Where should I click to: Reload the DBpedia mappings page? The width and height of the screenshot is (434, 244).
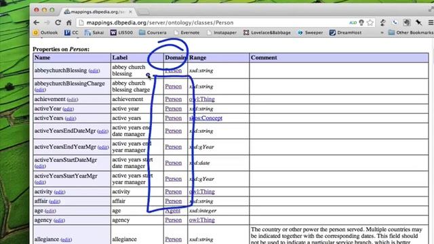pos(58,22)
